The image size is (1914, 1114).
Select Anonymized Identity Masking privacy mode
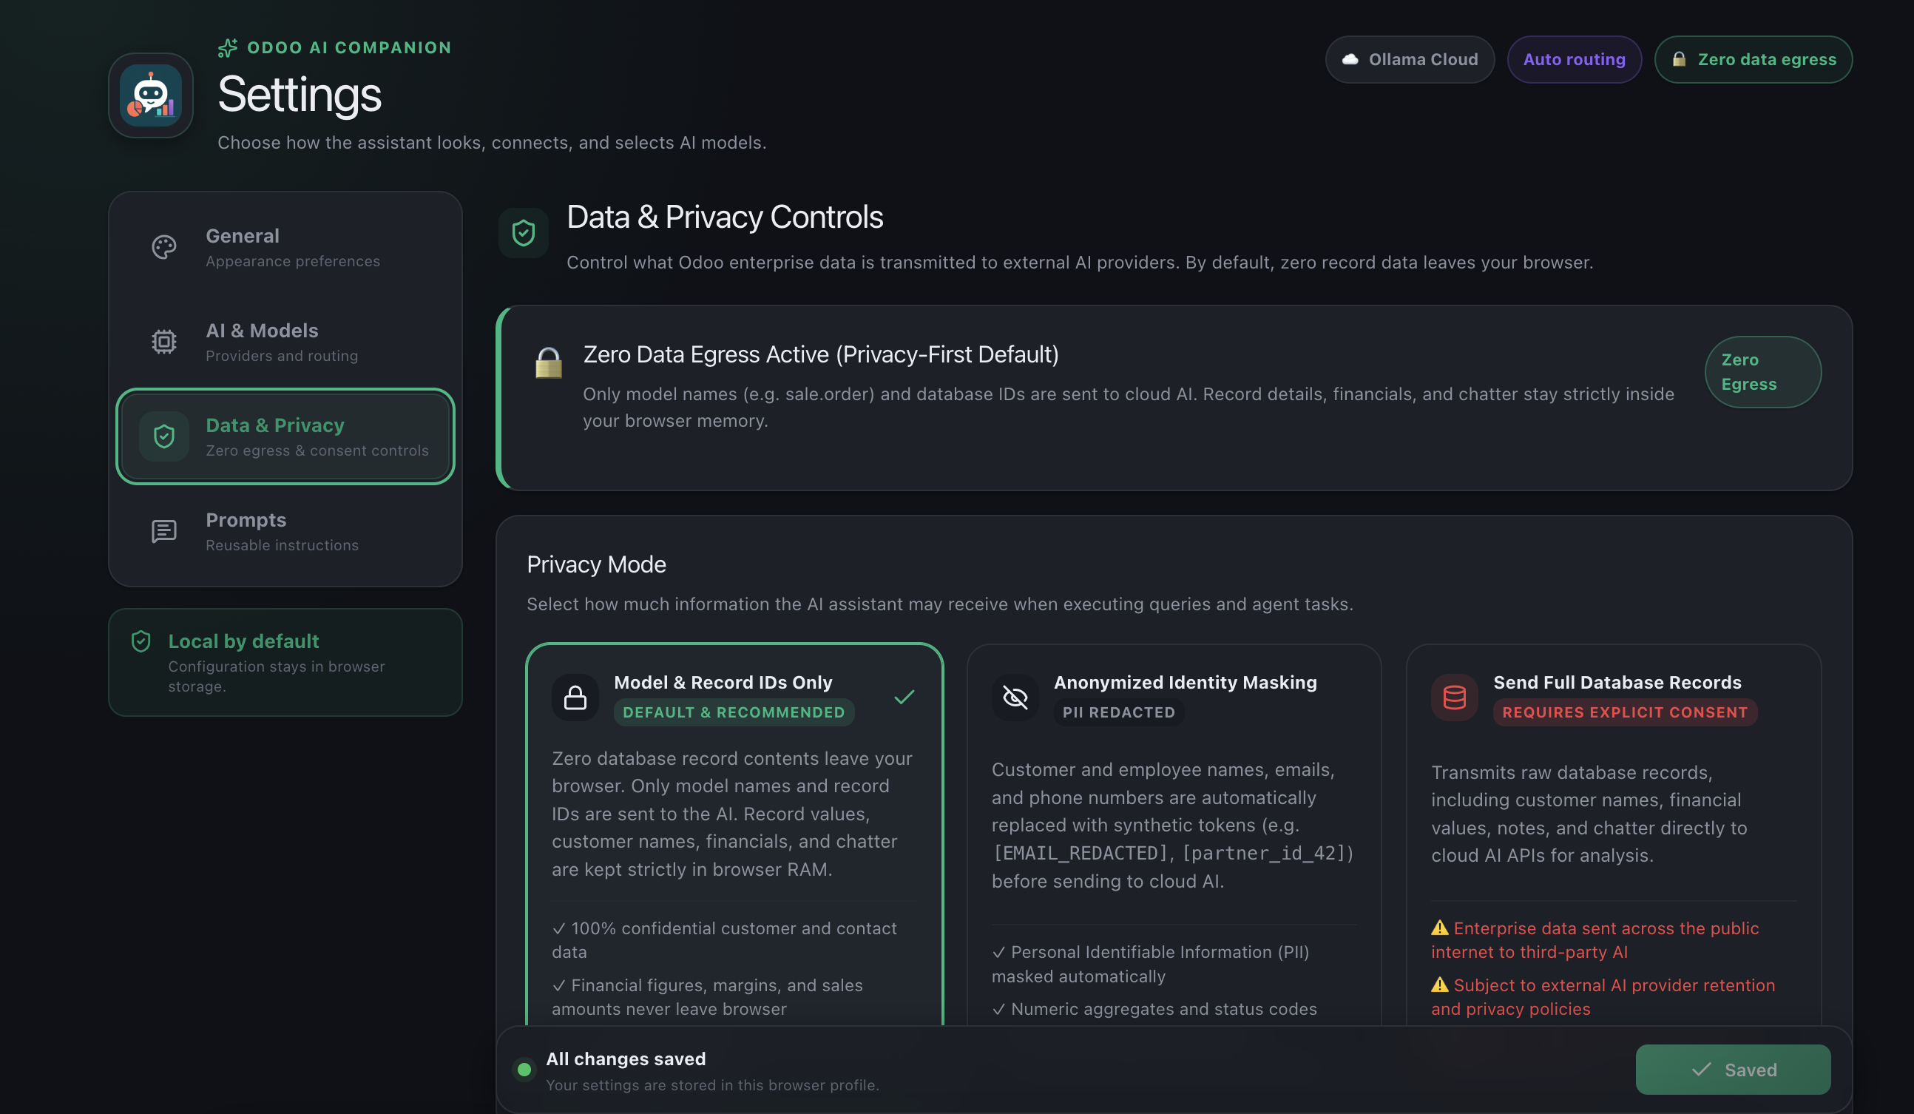click(1174, 836)
